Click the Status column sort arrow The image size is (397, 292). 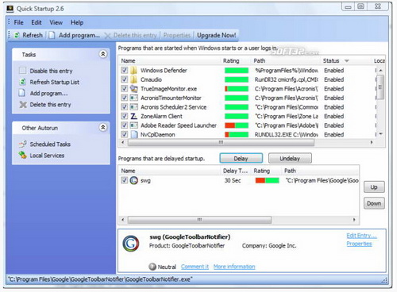pyautogui.click(x=346, y=61)
